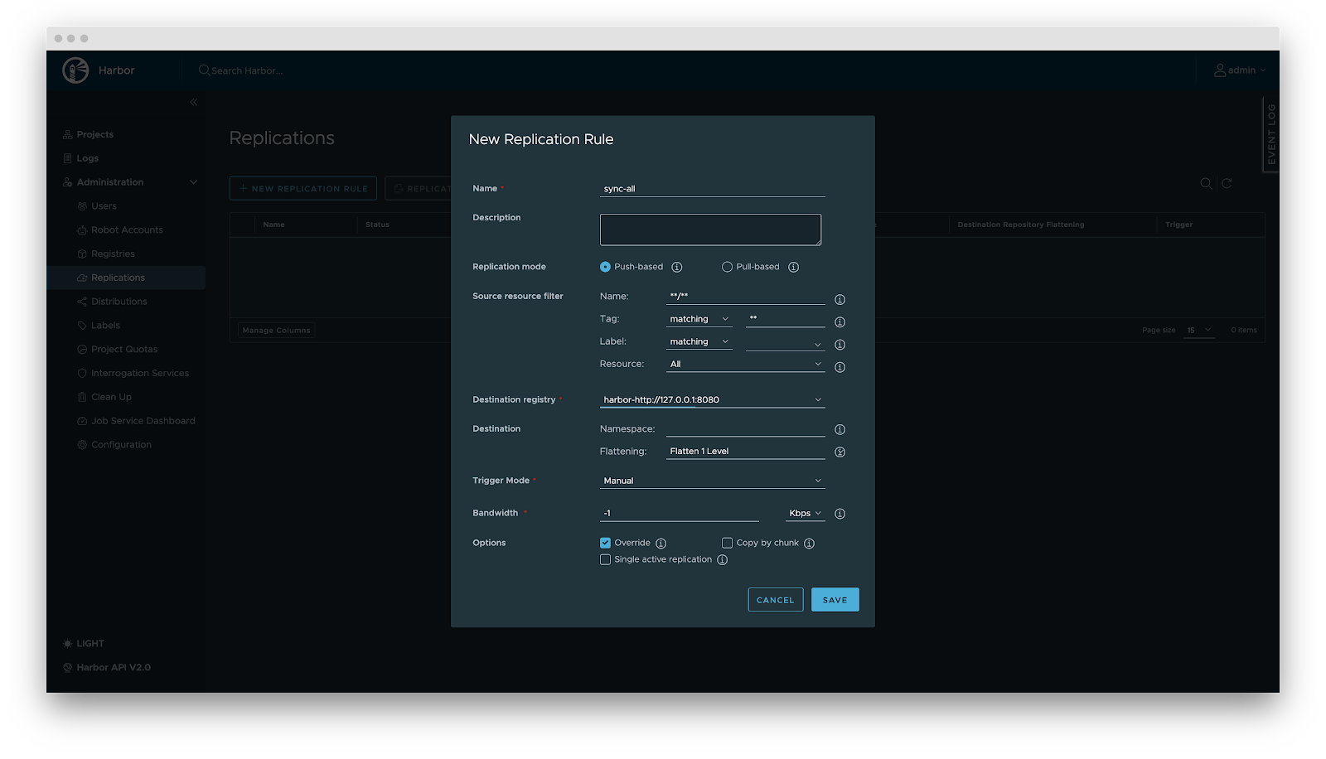Click info icon for Bandwidth field

840,514
